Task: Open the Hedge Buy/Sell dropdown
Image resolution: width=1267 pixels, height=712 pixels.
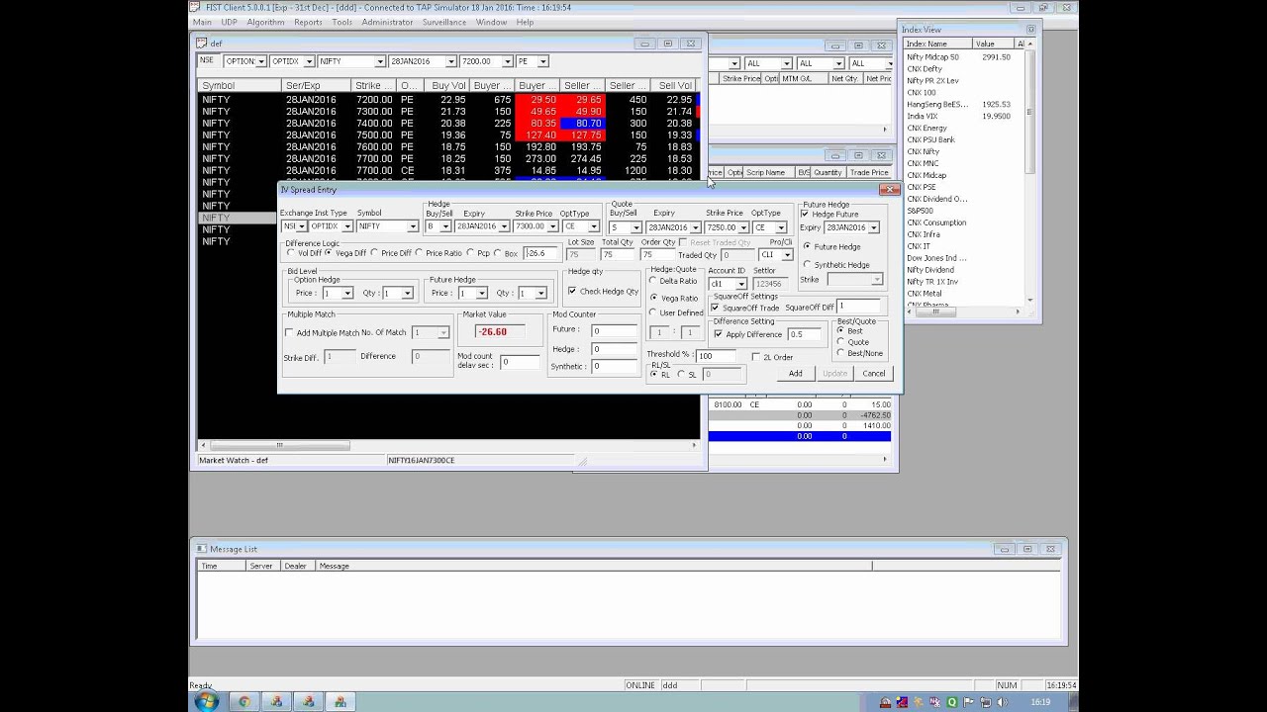Action: [x=444, y=226]
